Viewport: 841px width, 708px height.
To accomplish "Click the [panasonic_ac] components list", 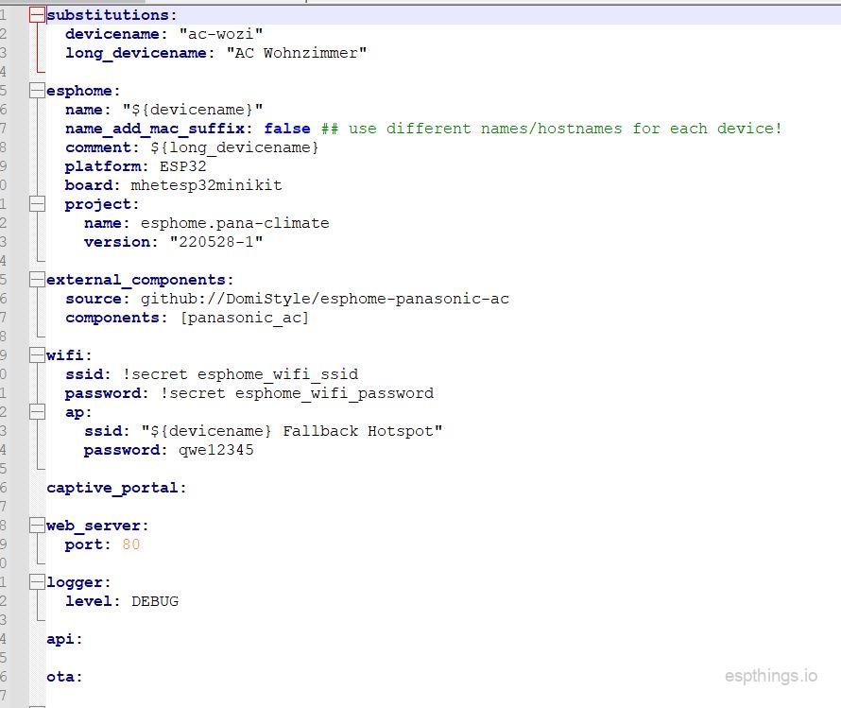I will coord(245,318).
